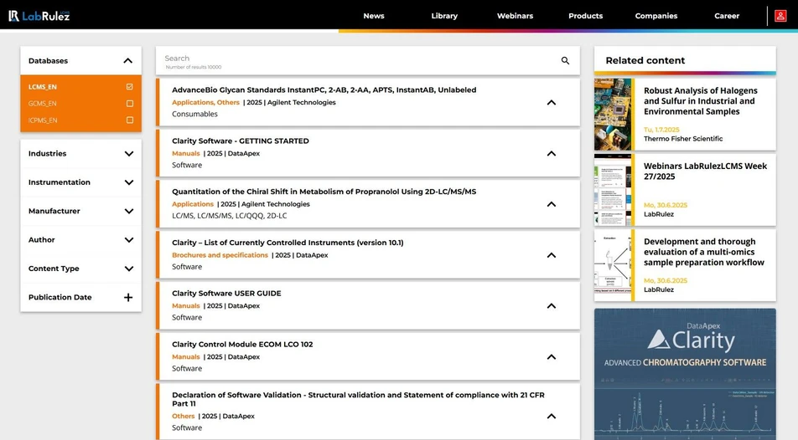Go to the Webinars menu item

click(x=515, y=16)
